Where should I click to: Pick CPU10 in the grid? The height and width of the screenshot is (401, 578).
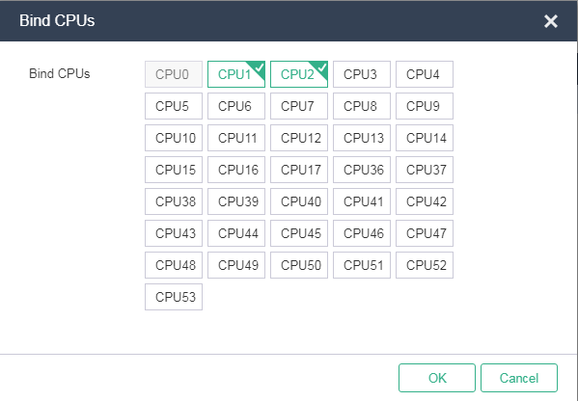pyautogui.click(x=174, y=138)
